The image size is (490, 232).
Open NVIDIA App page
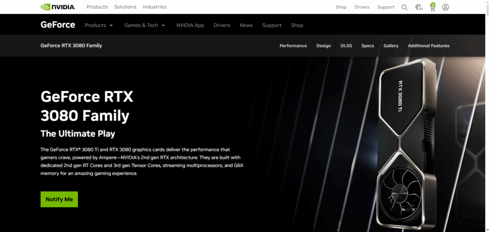pyautogui.click(x=190, y=25)
